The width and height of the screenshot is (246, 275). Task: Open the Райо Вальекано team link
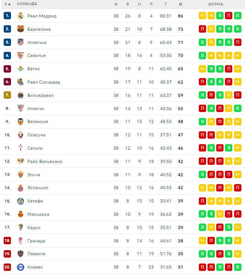click(45, 161)
